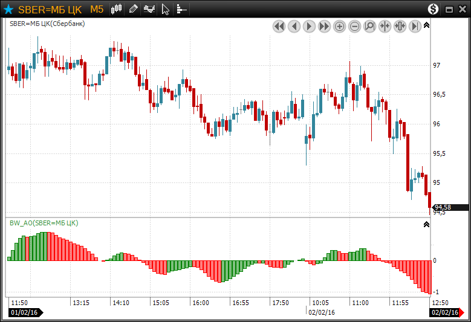Select the cursor pointer tool
Image resolution: width=471 pixels, height=322 pixels.
(166, 9)
